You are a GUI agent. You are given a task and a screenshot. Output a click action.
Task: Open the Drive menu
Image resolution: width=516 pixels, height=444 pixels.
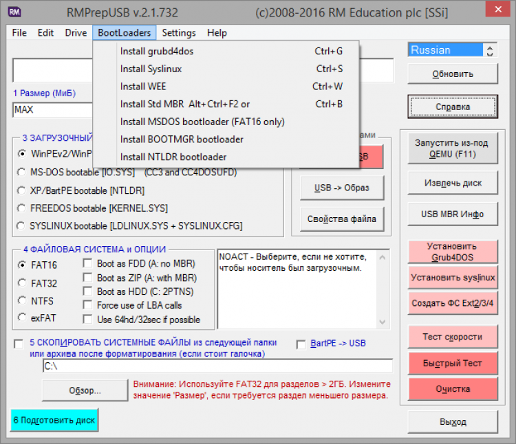[x=76, y=33]
